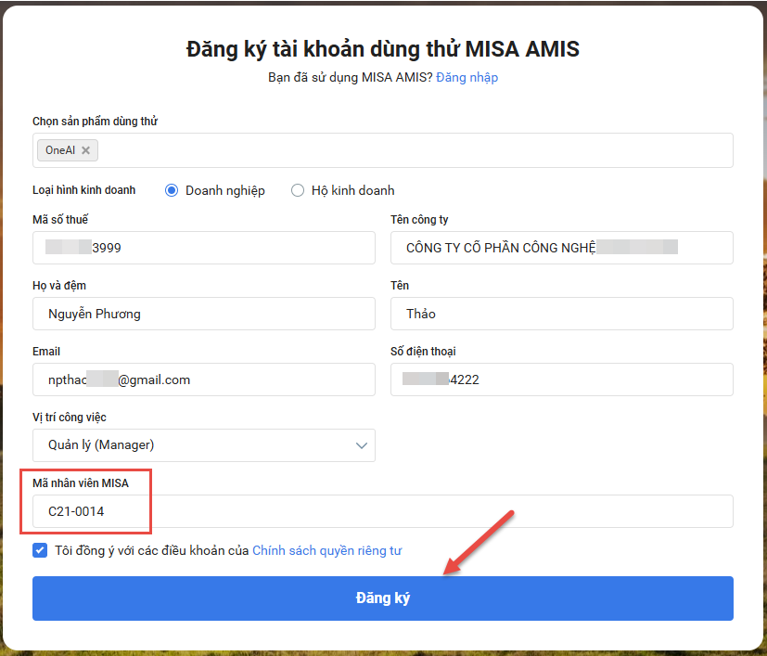Image resolution: width=767 pixels, height=656 pixels.
Task: Focus the Số điện thoại input
Action: point(561,379)
